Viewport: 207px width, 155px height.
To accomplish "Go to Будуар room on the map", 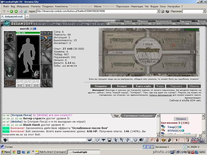I will point(121,40).
